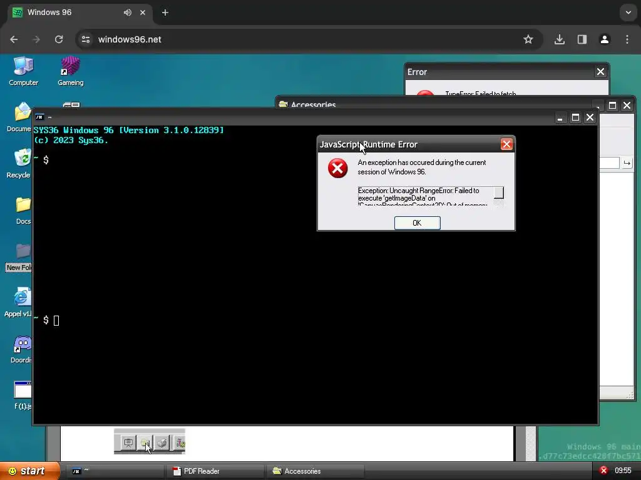Screen dimensions: 641x480
Task: Click the Accessories window resize grip
Action: point(630,395)
